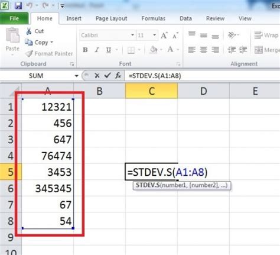Center text horizontally
This screenshot has height=255, width=280.
click(x=203, y=50)
